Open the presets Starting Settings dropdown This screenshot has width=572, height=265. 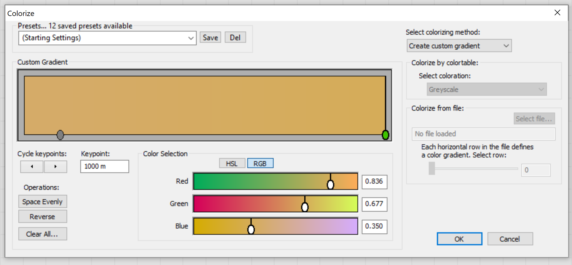coord(107,38)
